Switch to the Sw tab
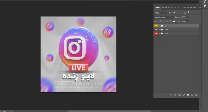Screen dimensions: 208x112 pyautogui.click(x=175, y=8)
